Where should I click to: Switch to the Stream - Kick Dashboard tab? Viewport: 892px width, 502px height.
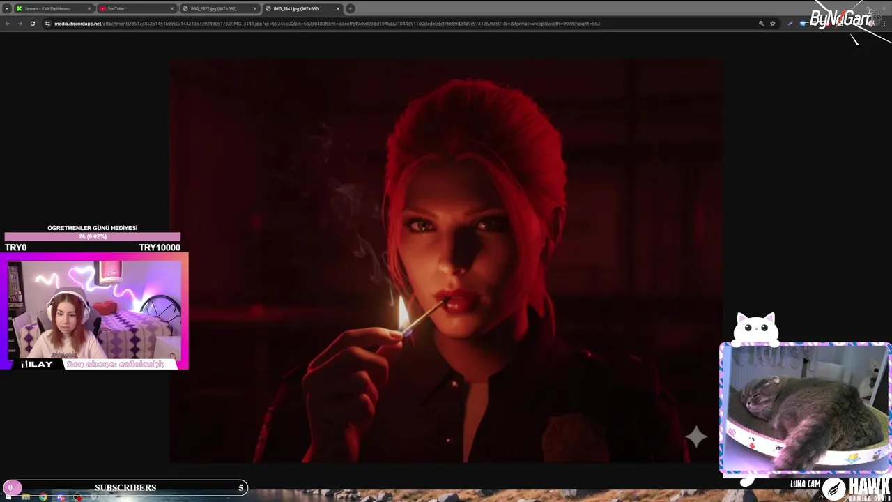click(54, 9)
